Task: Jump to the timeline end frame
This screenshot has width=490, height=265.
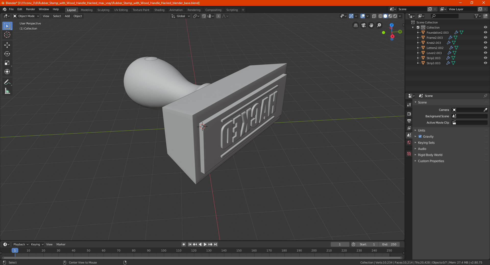Action: (x=215, y=244)
